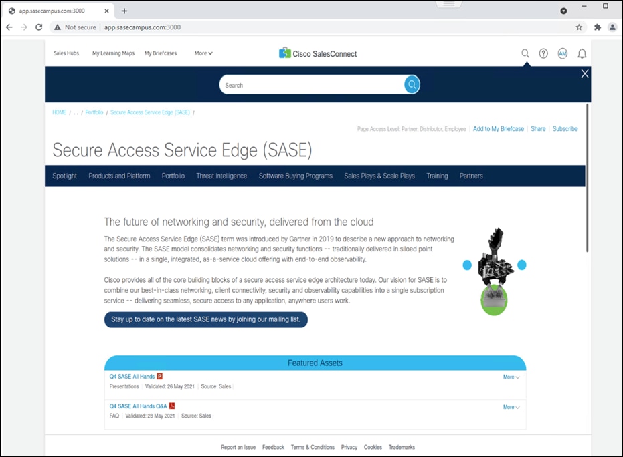
Task: Open Privacy footer link
Action: (349, 447)
